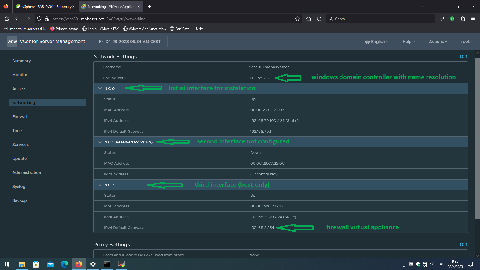This screenshot has width=480, height=270.
Task: Open the Firewall section
Action: (x=20, y=117)
